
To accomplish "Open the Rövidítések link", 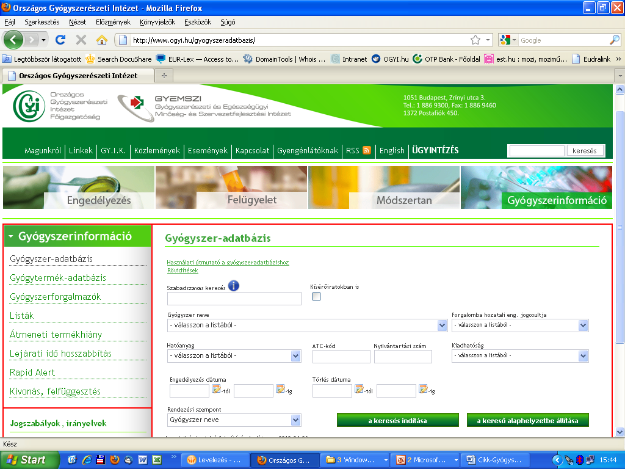I will click(x=182, y=271).
